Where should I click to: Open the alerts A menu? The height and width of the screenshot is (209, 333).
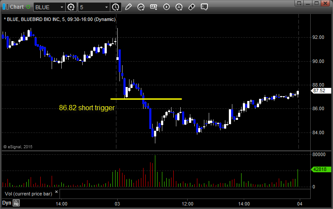tap(179, 7)
